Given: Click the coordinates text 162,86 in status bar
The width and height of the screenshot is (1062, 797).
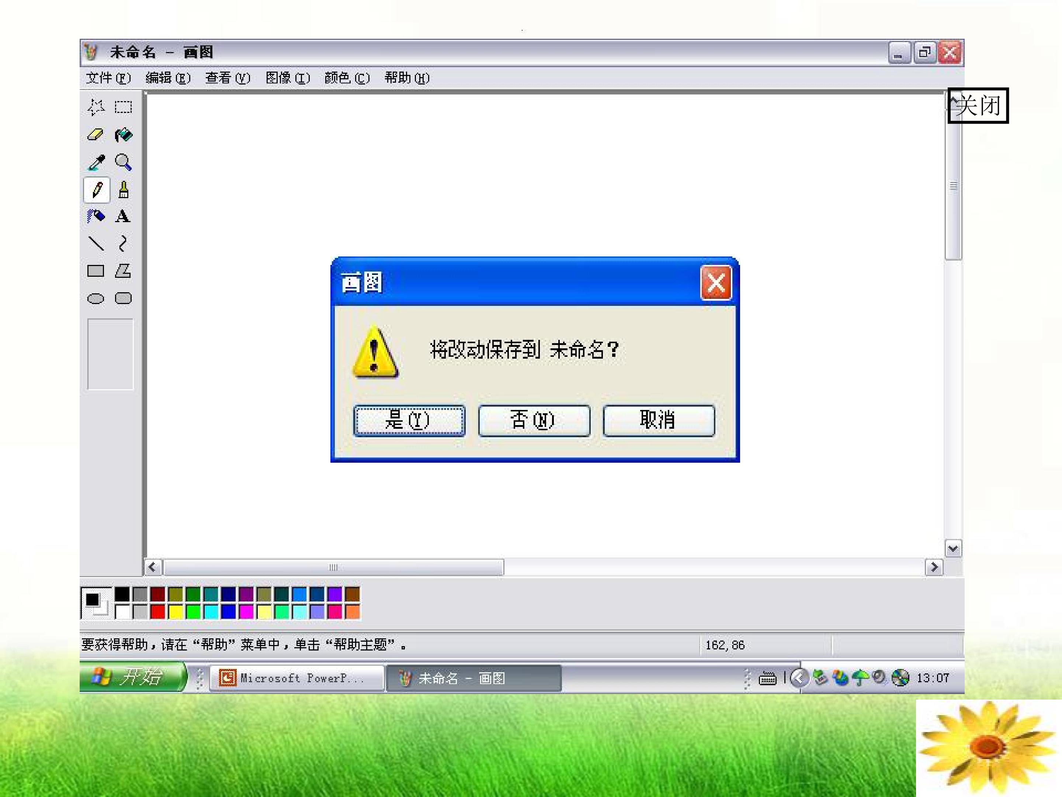Looking at the screenshot, I should [725, 645].
